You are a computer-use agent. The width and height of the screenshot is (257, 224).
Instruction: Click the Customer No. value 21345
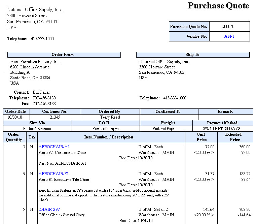(x=55, y=117)
